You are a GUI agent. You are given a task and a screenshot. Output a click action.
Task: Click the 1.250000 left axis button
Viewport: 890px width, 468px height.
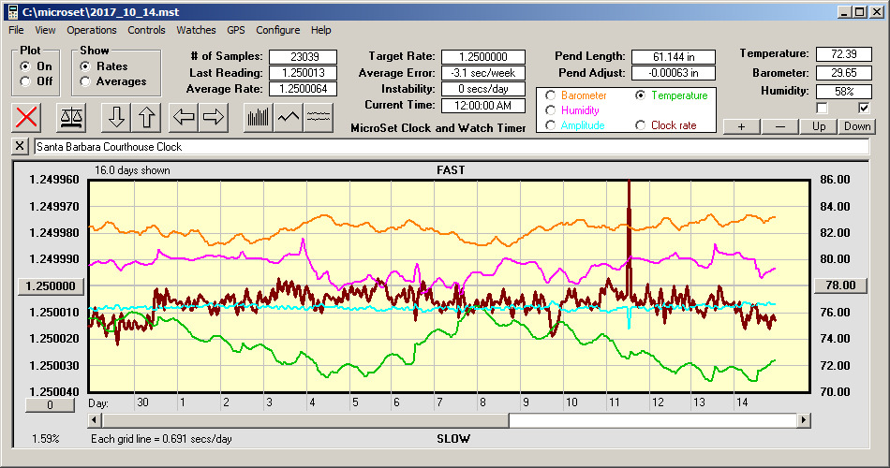coord(52,285)
